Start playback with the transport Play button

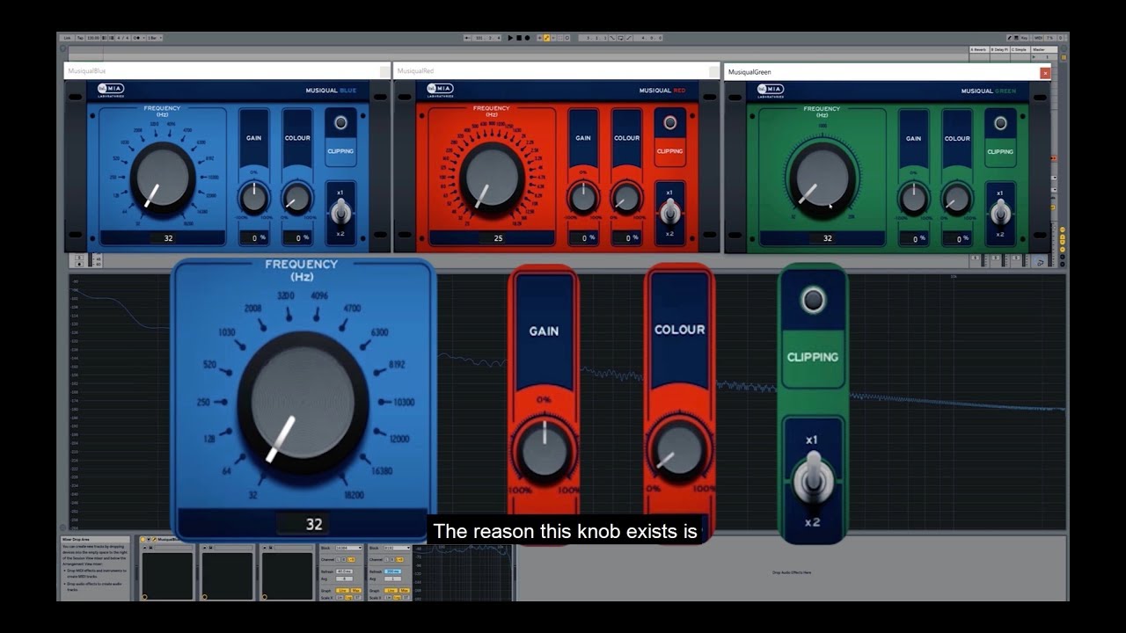[510, 38]
